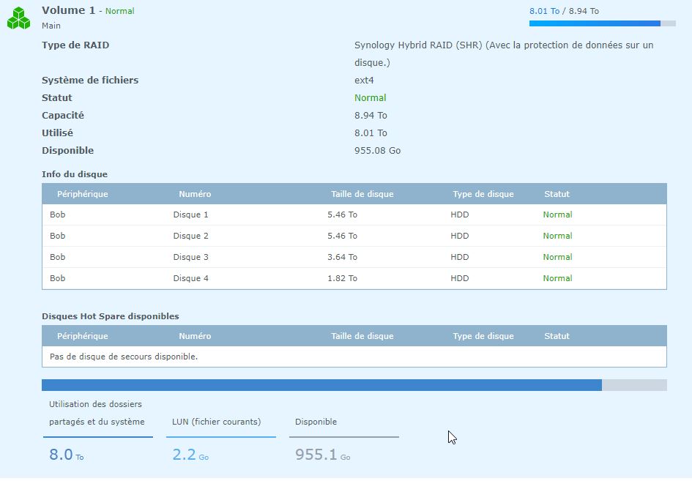This screenshot has height=481, width=692.
Task: Click "HDD" in the Disque 2 row
Action: (459, 236)
